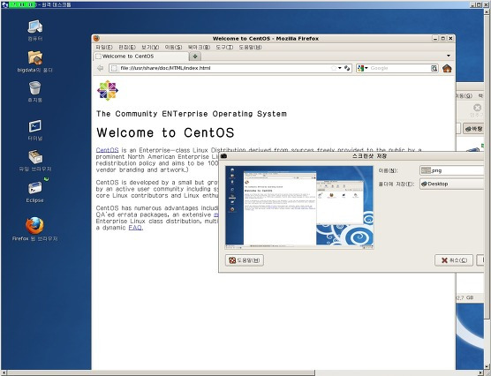Open a new tab with the plus button
Viewport: 491px width, 376px height.
195,56
